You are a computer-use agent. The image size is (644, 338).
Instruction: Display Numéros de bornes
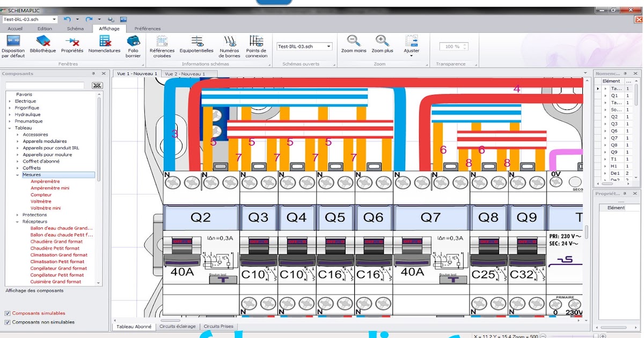coord(230,46)
